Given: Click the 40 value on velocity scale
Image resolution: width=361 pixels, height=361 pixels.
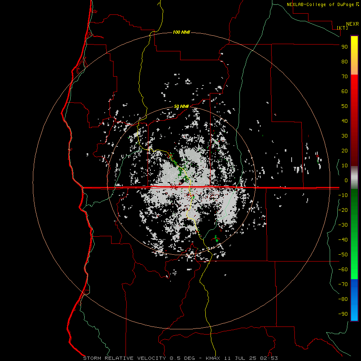Looking at the screenshot, I should pos(345,121).
